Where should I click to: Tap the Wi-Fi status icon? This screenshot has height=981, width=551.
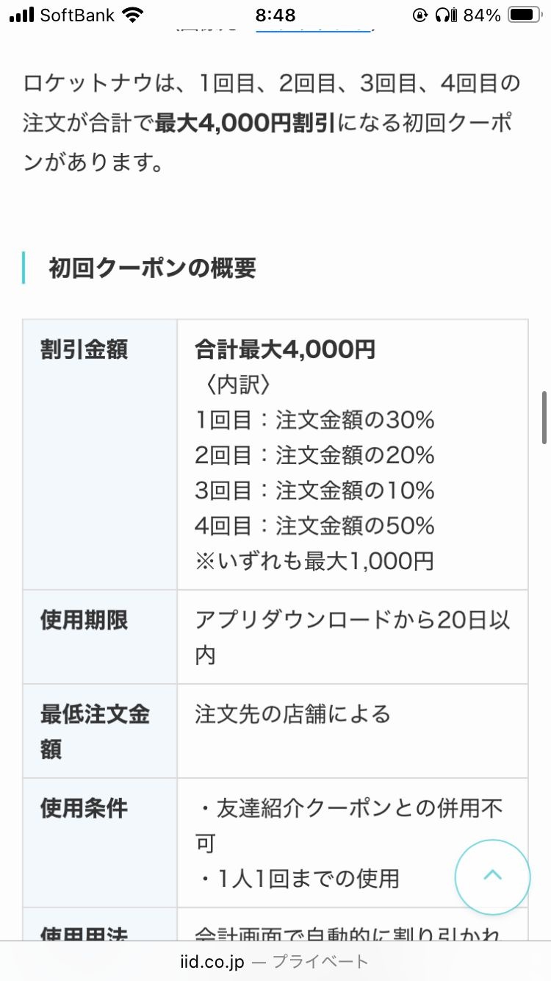[133, 15]
